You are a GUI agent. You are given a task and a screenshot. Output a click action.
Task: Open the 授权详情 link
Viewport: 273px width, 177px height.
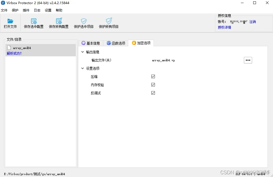(224, 27)
